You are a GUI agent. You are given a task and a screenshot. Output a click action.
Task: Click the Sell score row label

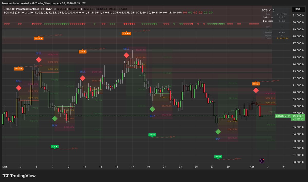tap(268, 17)
